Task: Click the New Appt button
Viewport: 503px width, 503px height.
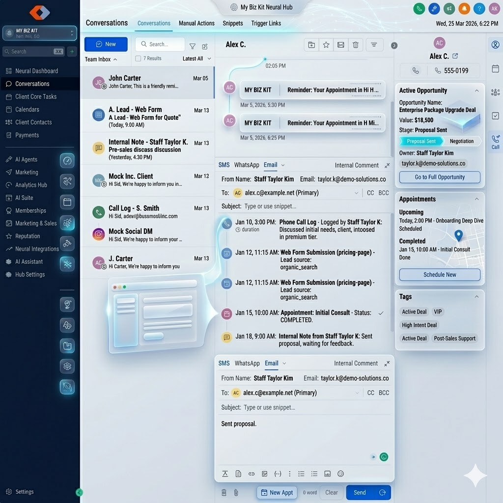Action: pos(277,492)
